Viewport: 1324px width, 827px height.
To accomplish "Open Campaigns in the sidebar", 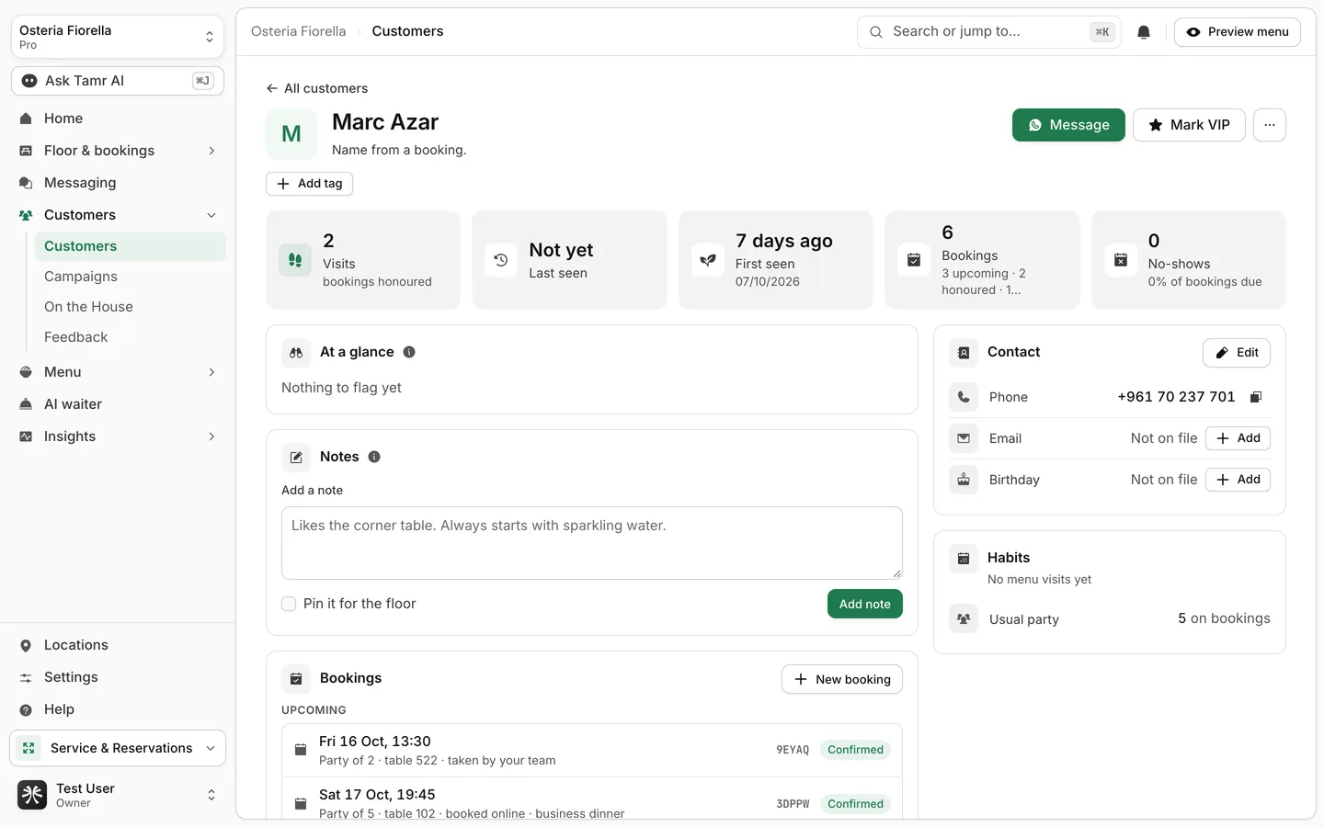I will tap(130, 277).
